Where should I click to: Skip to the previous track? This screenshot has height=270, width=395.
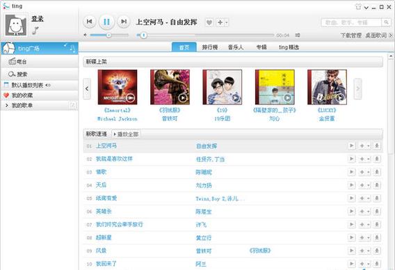pos(90,22)
